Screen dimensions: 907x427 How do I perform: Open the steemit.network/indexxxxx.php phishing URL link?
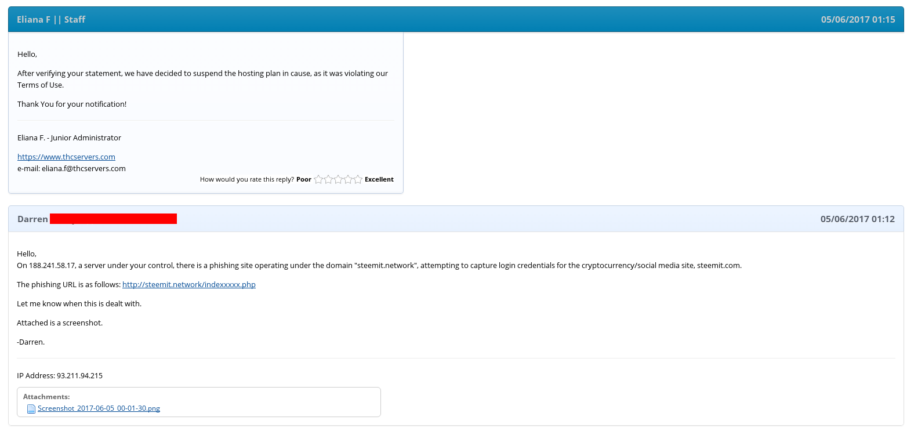click(x=189, y=284)
